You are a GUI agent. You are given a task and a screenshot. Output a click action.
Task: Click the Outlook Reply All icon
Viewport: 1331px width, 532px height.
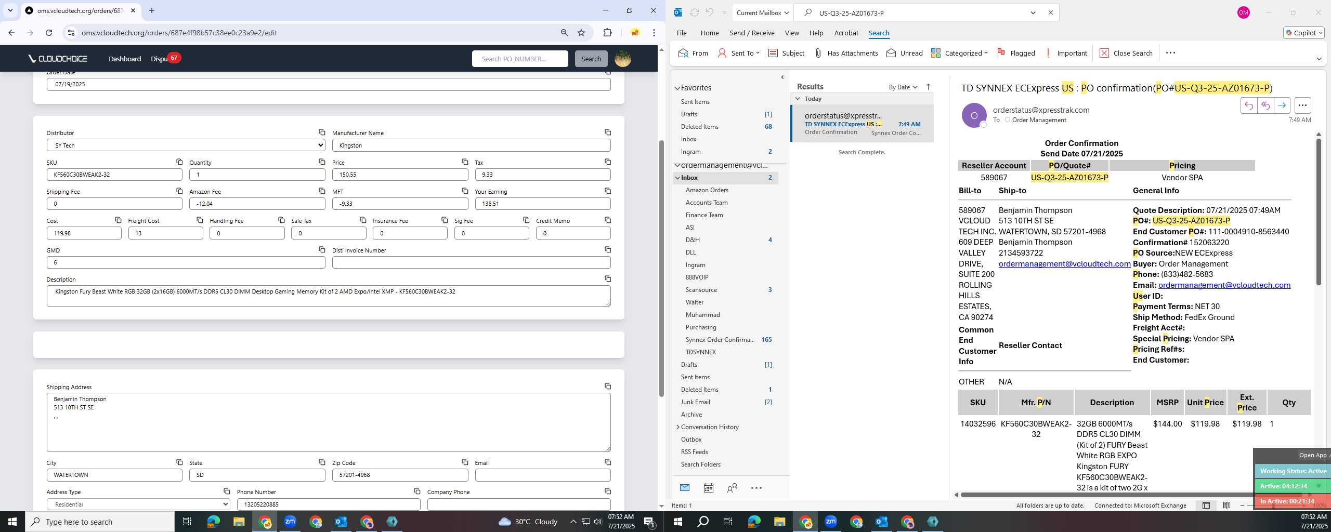click(x=1265, y=105)
